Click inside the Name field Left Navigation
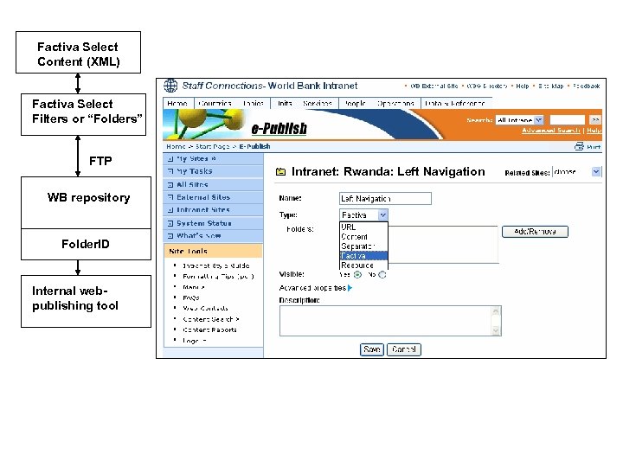 point(385,199)
